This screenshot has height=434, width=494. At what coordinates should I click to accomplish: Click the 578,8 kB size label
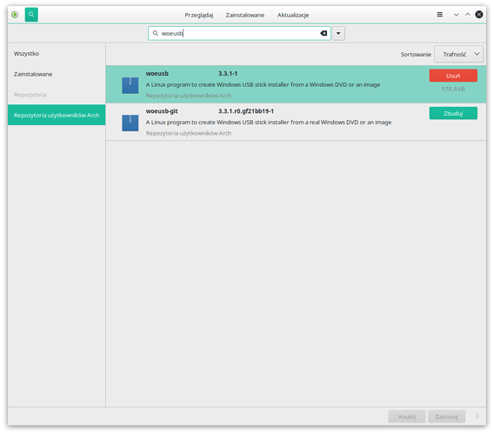pyautogui.click(x=453, y=89)
